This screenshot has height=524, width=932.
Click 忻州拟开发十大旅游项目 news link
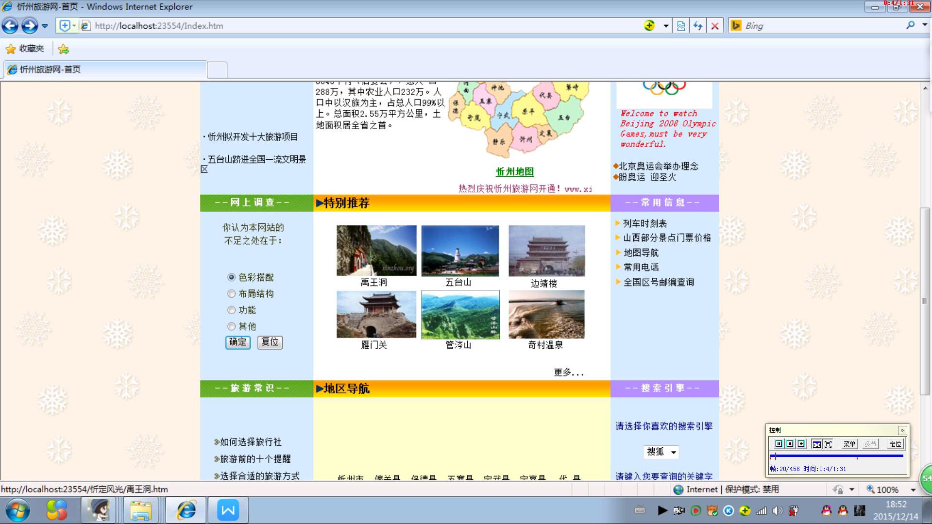click(x=253, y=137)
